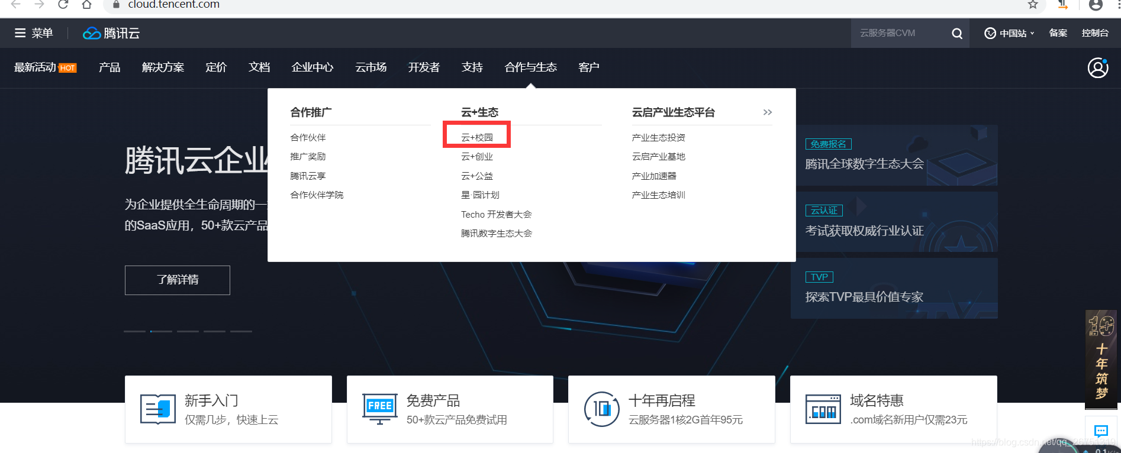Click the 十年再启程 circular icon
This screenshot has width=1121, height=453.
601,409
